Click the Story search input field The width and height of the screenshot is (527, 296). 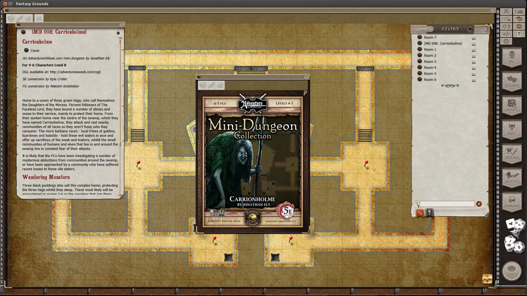[447, 204]
